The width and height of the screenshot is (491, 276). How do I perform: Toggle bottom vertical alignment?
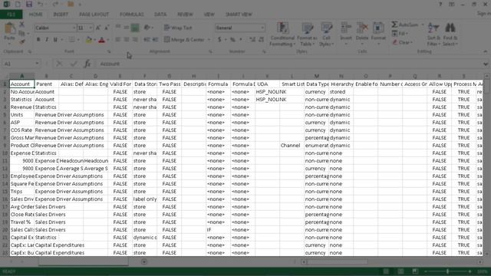point(135,28)
